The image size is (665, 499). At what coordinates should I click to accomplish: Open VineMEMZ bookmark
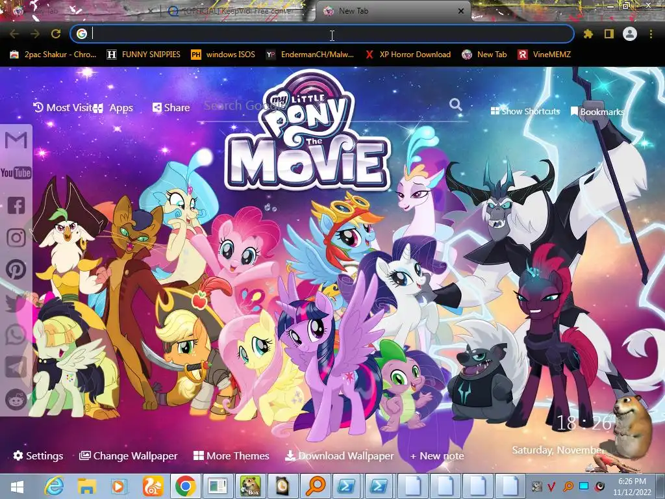tap(544, 55)
